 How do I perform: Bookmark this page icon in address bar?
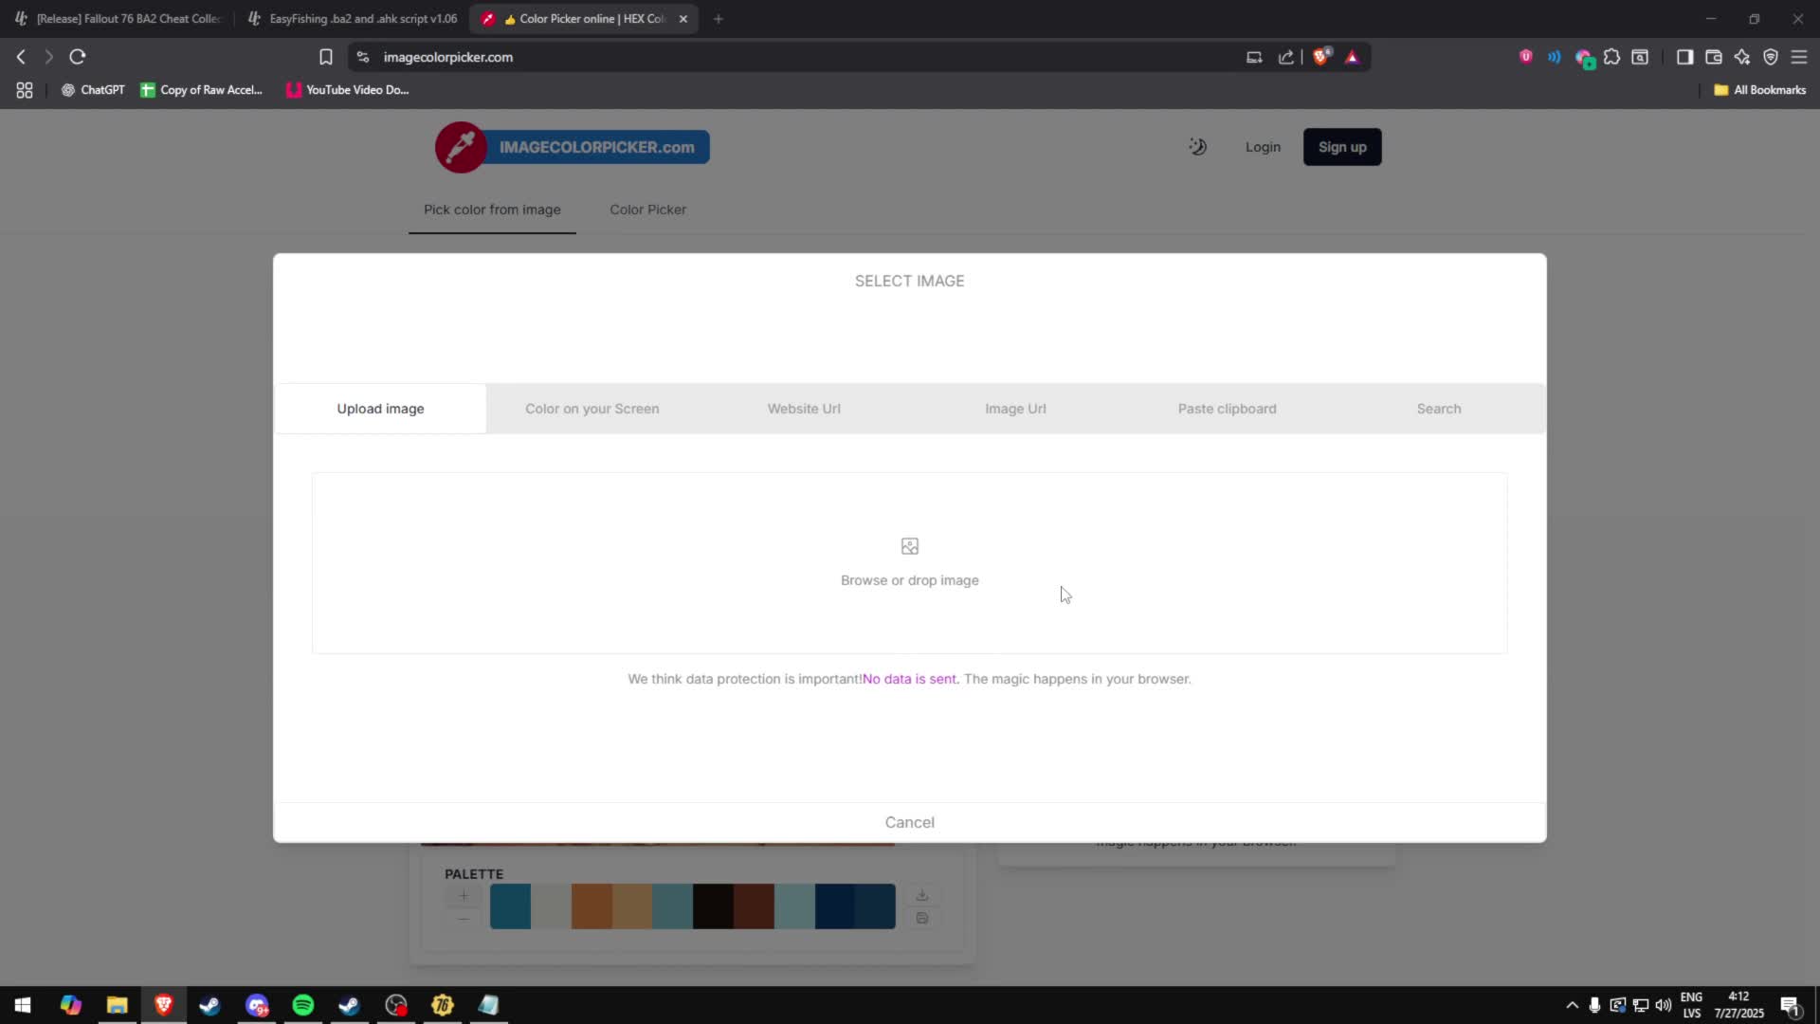325,57
